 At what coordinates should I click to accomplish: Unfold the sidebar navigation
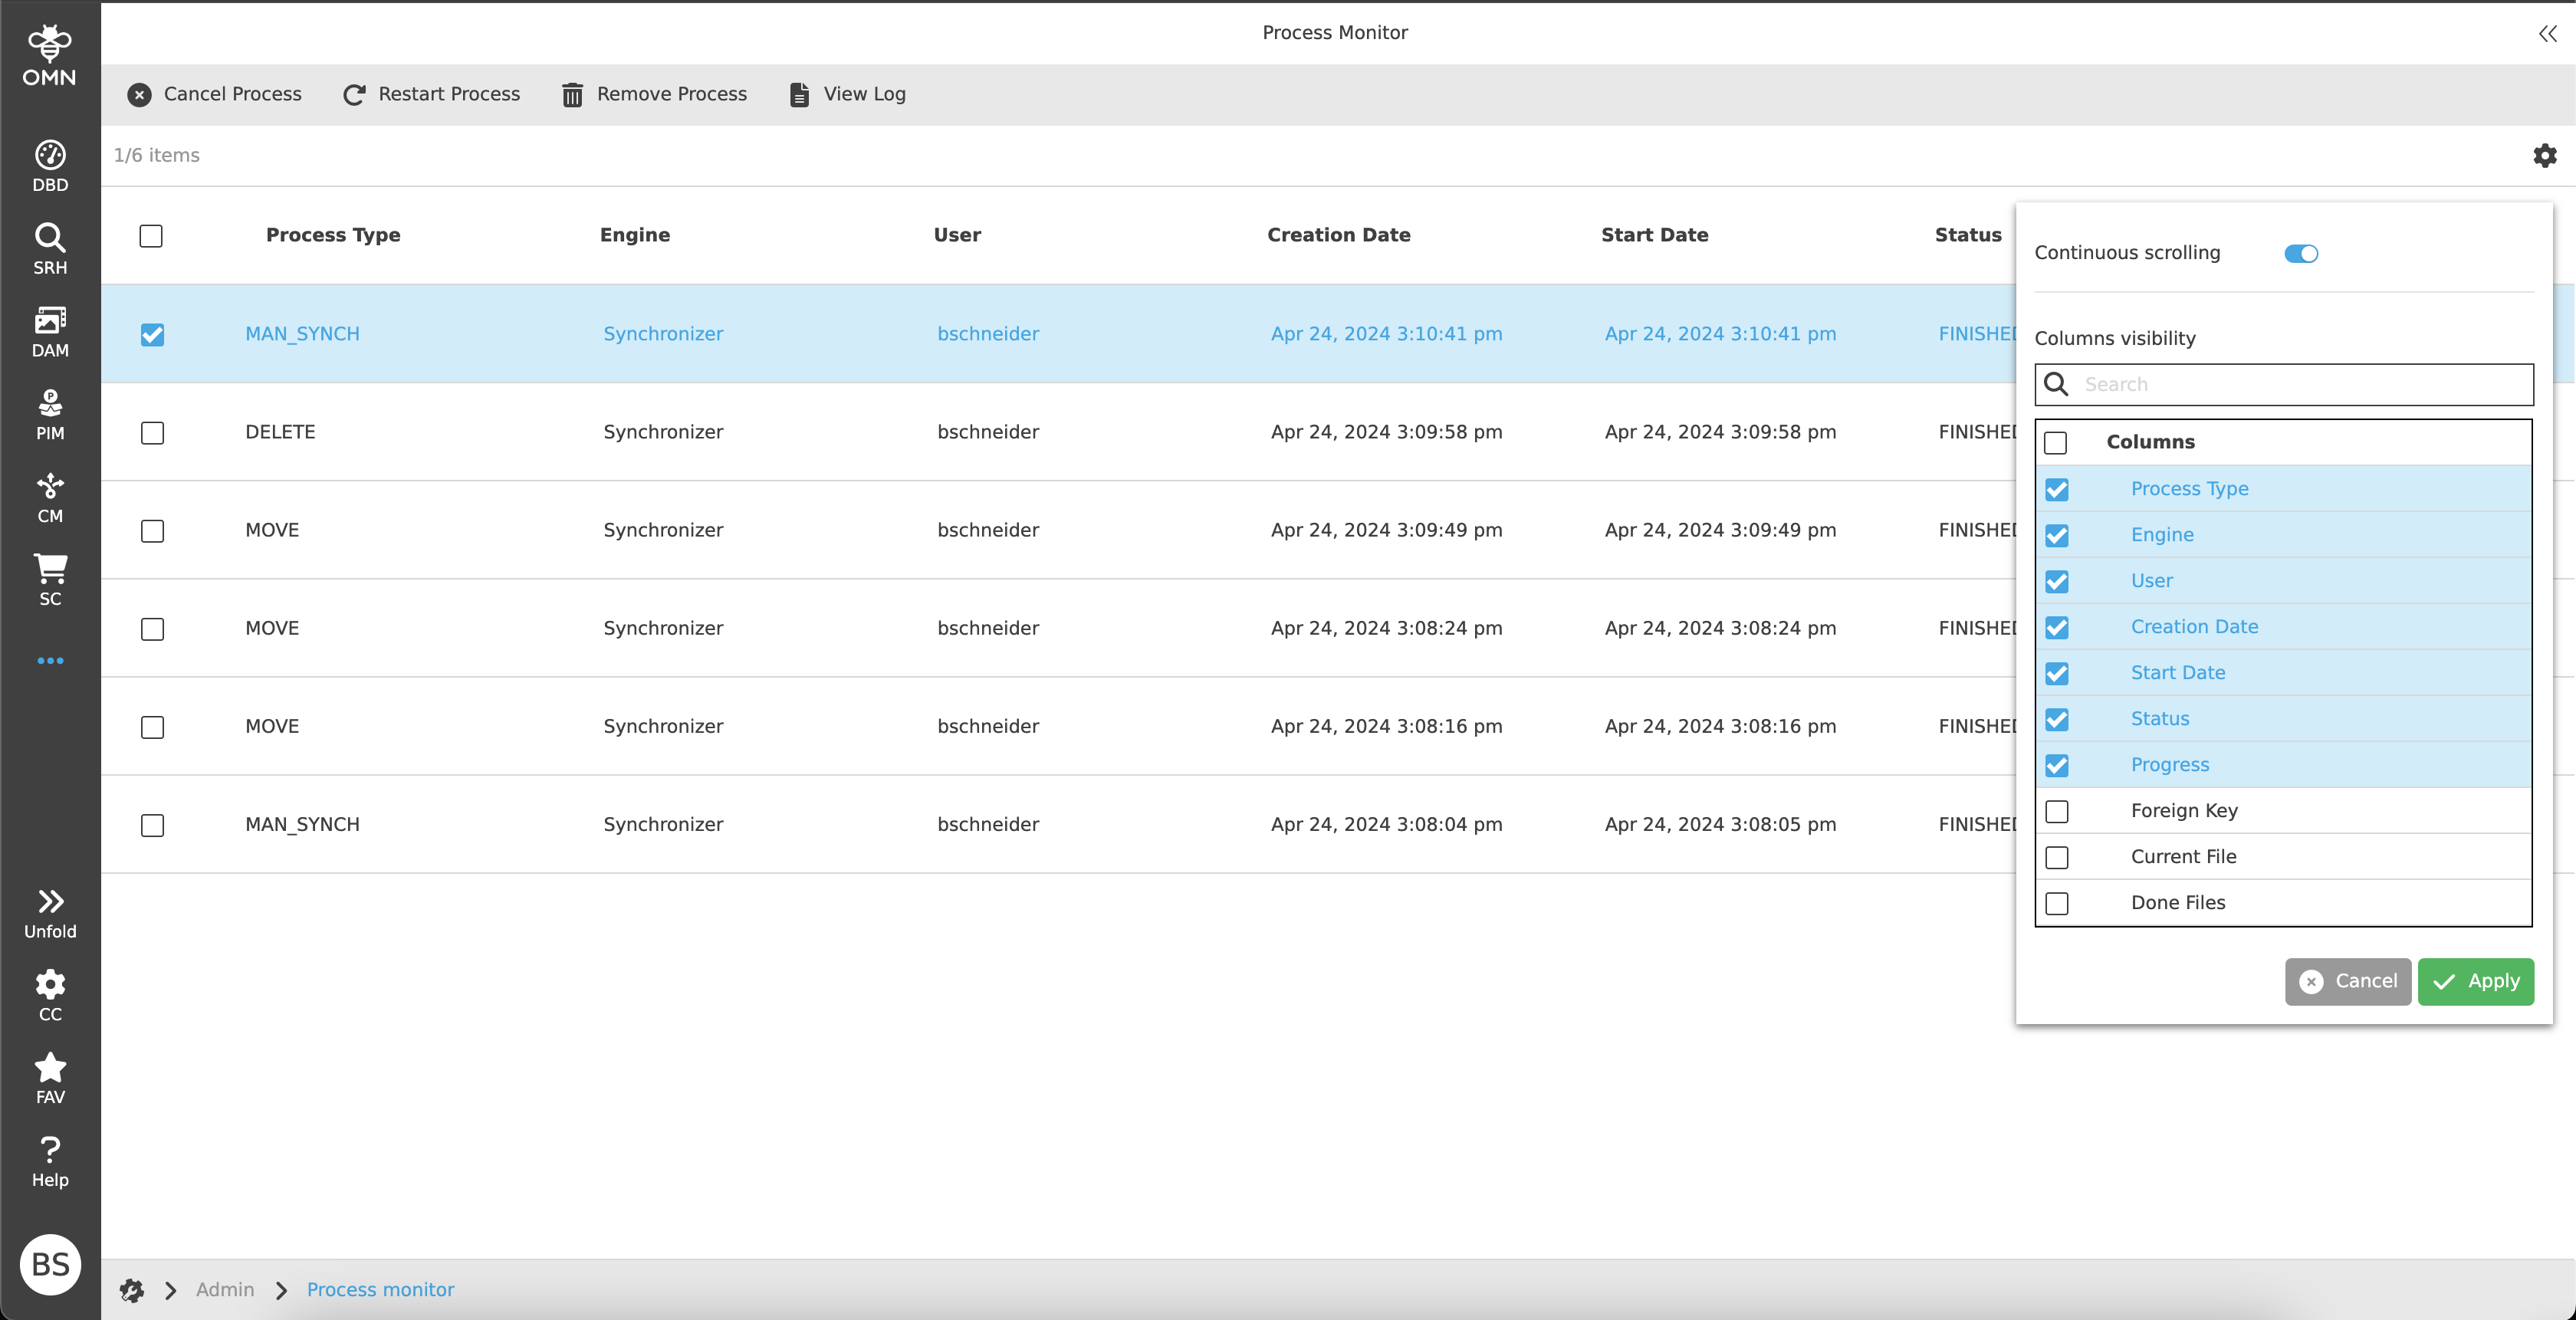(50, 912)
